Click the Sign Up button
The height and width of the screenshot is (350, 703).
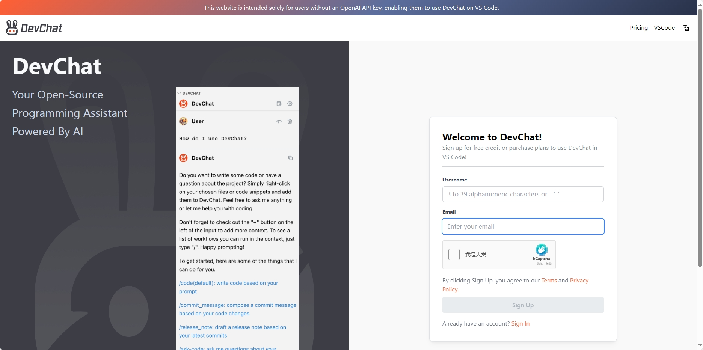pyautogui.click(x=522, y=305)
